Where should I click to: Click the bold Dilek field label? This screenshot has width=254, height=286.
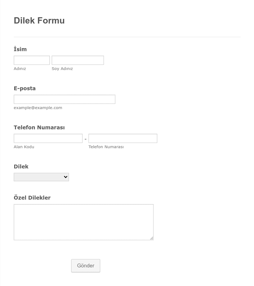tap(21, 166)
